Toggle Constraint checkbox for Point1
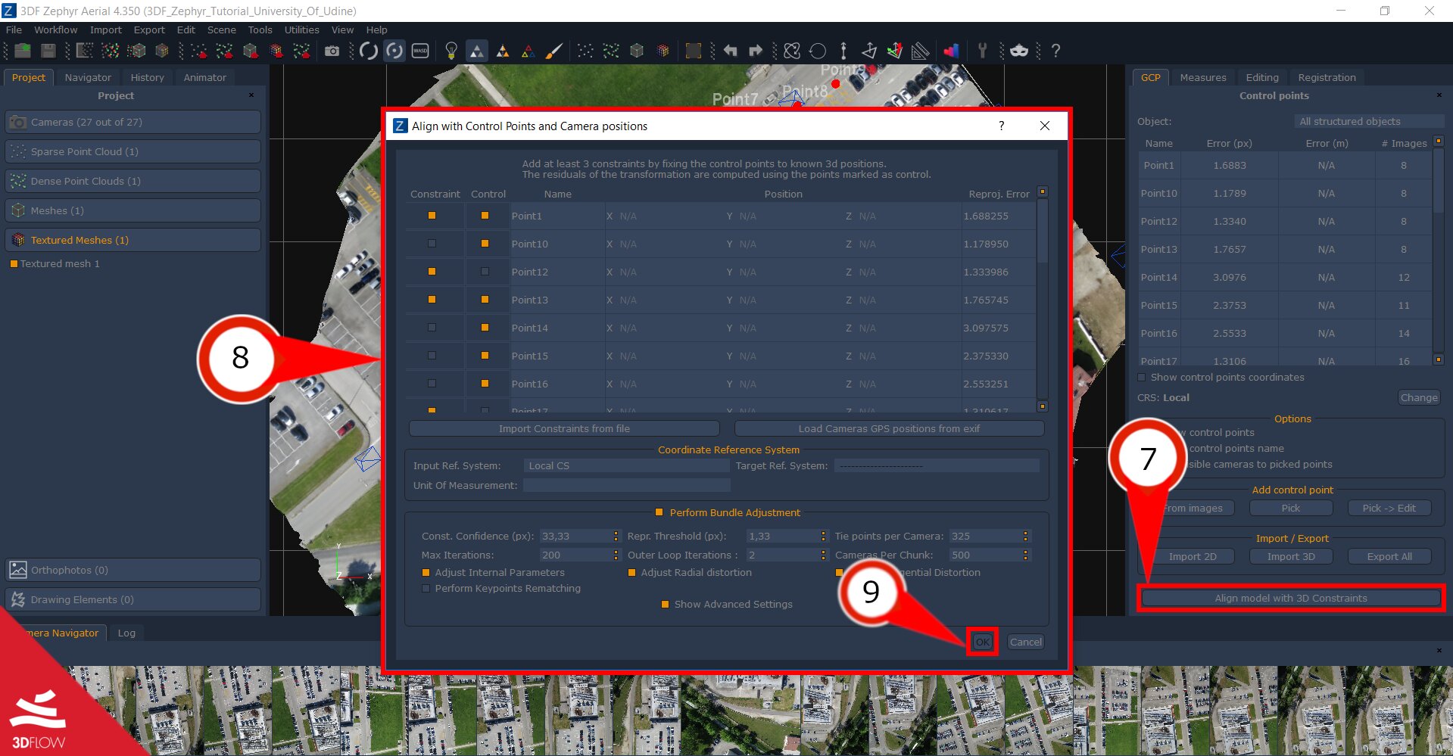Screen dimensions: 1453x756 pos(432,216)
